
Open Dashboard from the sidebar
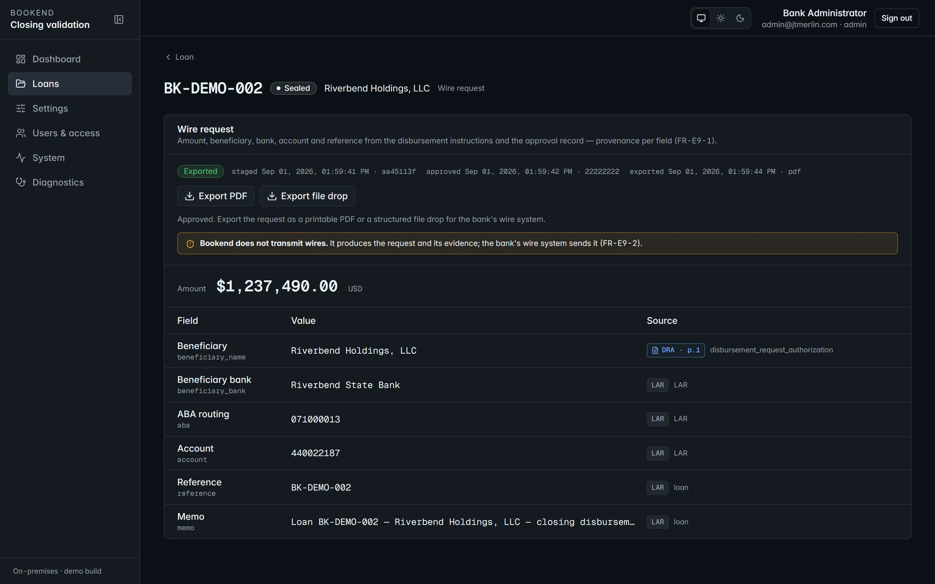69,59
